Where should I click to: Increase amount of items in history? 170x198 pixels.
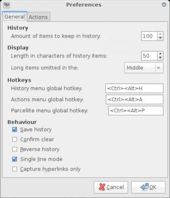tap(160, 34)
